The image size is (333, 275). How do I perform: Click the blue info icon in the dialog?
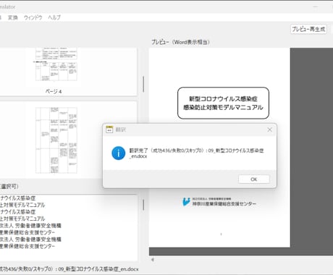(119, 153)
